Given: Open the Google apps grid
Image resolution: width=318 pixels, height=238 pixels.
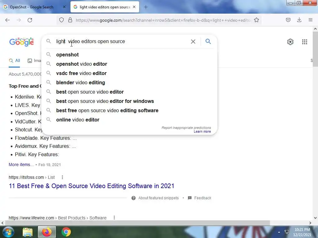Looking at the screenshot, I should click(x=304, y=42).
